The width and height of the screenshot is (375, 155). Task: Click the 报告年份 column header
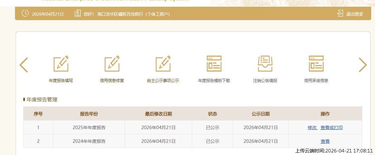[x=89, y=114]
